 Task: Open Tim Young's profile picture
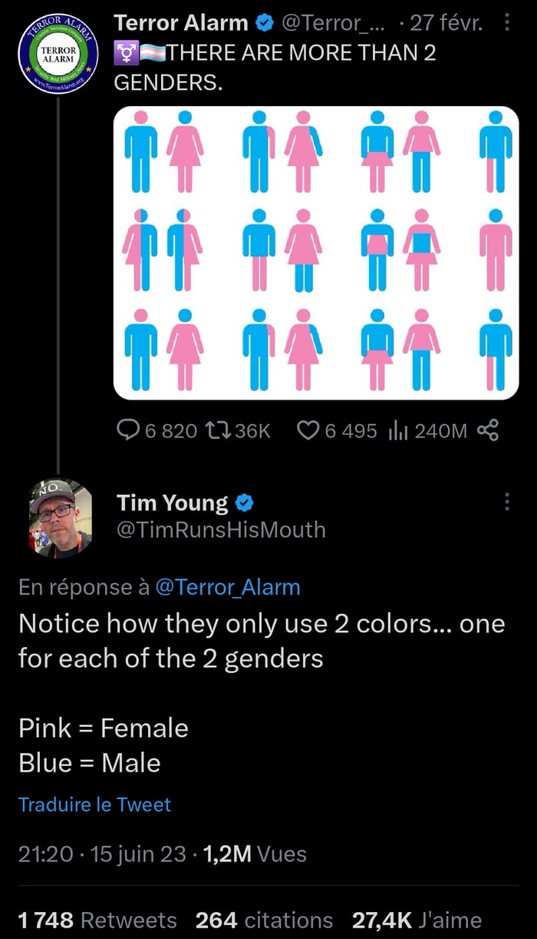click(x=58, y=518)
